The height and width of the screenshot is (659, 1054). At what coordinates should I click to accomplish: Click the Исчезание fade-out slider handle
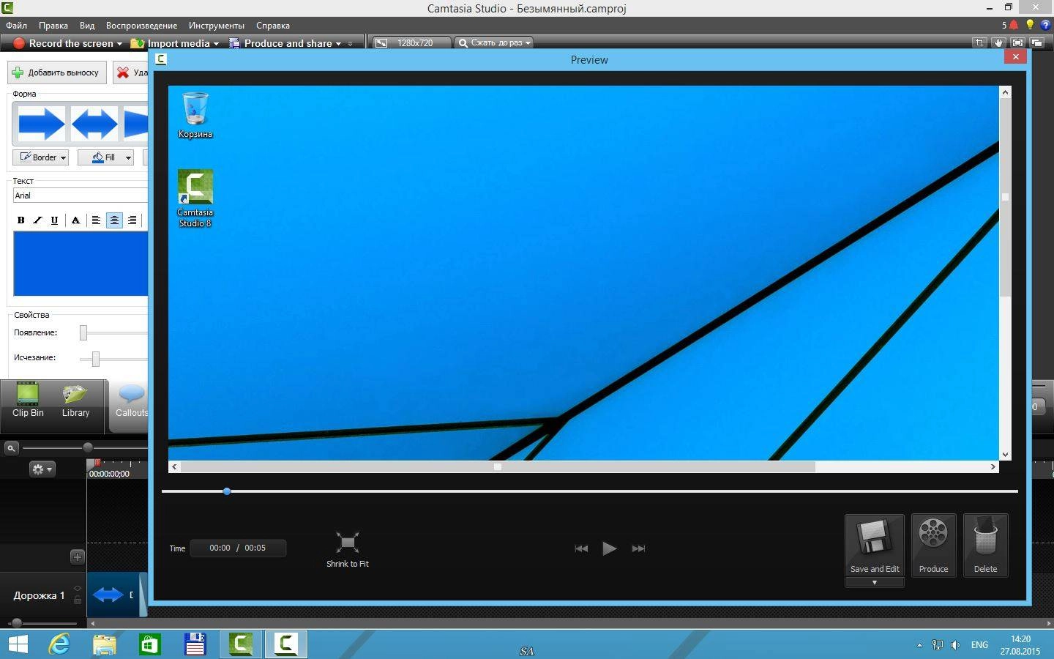pyautogui.click(x=95, y=358)
